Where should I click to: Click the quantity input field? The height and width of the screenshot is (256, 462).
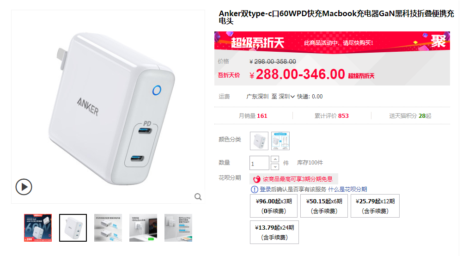(x=259, y=163)
